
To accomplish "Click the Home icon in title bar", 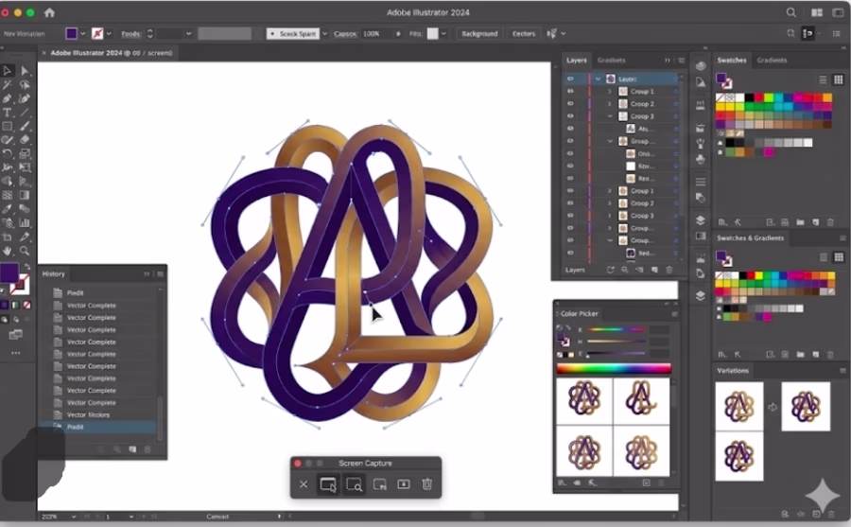I will click(49, 12).
